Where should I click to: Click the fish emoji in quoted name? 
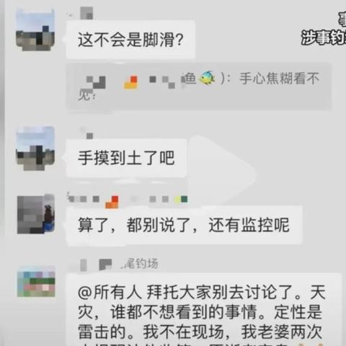coord(207,78)
